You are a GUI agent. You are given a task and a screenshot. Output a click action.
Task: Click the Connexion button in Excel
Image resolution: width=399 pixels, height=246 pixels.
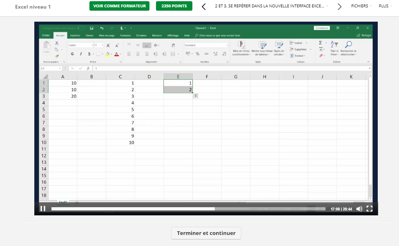click(x=322, y=28)
